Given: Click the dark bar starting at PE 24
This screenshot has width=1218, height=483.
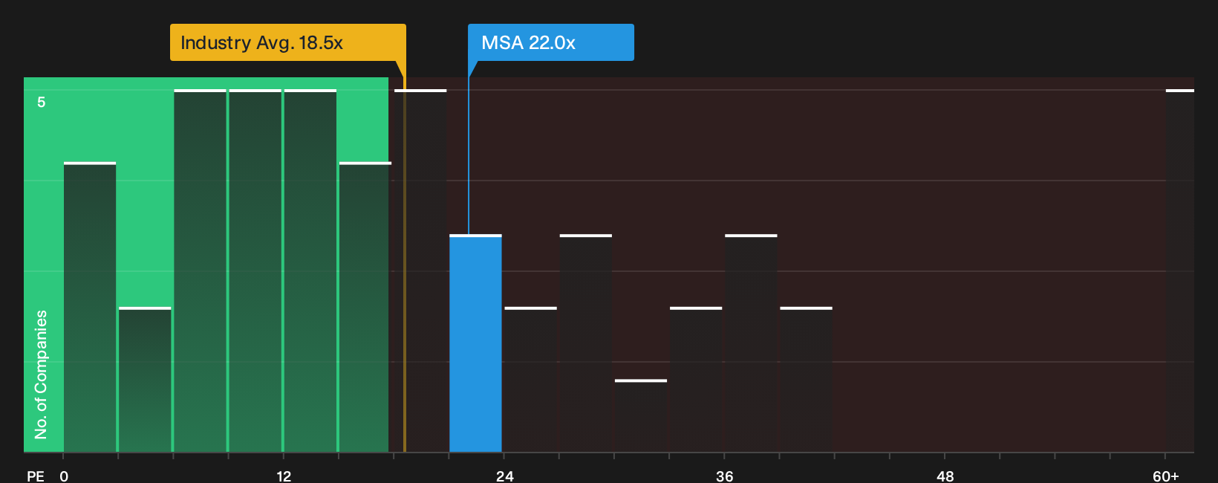Looking at the screenshot, I should point(531,380).
